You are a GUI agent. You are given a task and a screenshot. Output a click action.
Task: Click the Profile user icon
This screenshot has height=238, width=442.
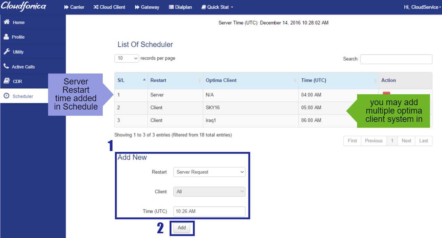pyautogui.click(x=6, y=37)
